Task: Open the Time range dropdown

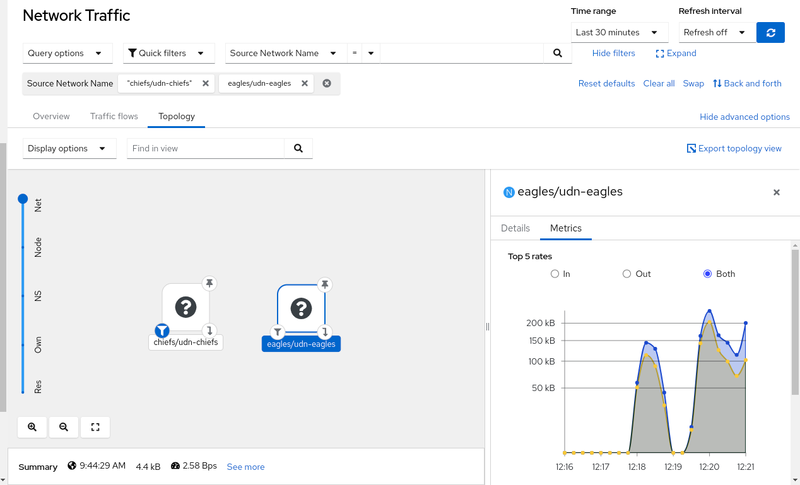Action: point(619,32)
